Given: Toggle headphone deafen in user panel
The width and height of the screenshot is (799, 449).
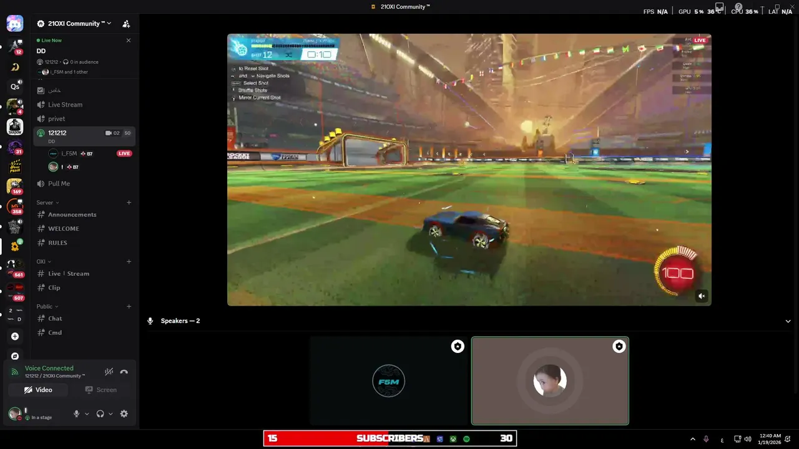Looking at the screenshot, I should (x=100, y=413).
